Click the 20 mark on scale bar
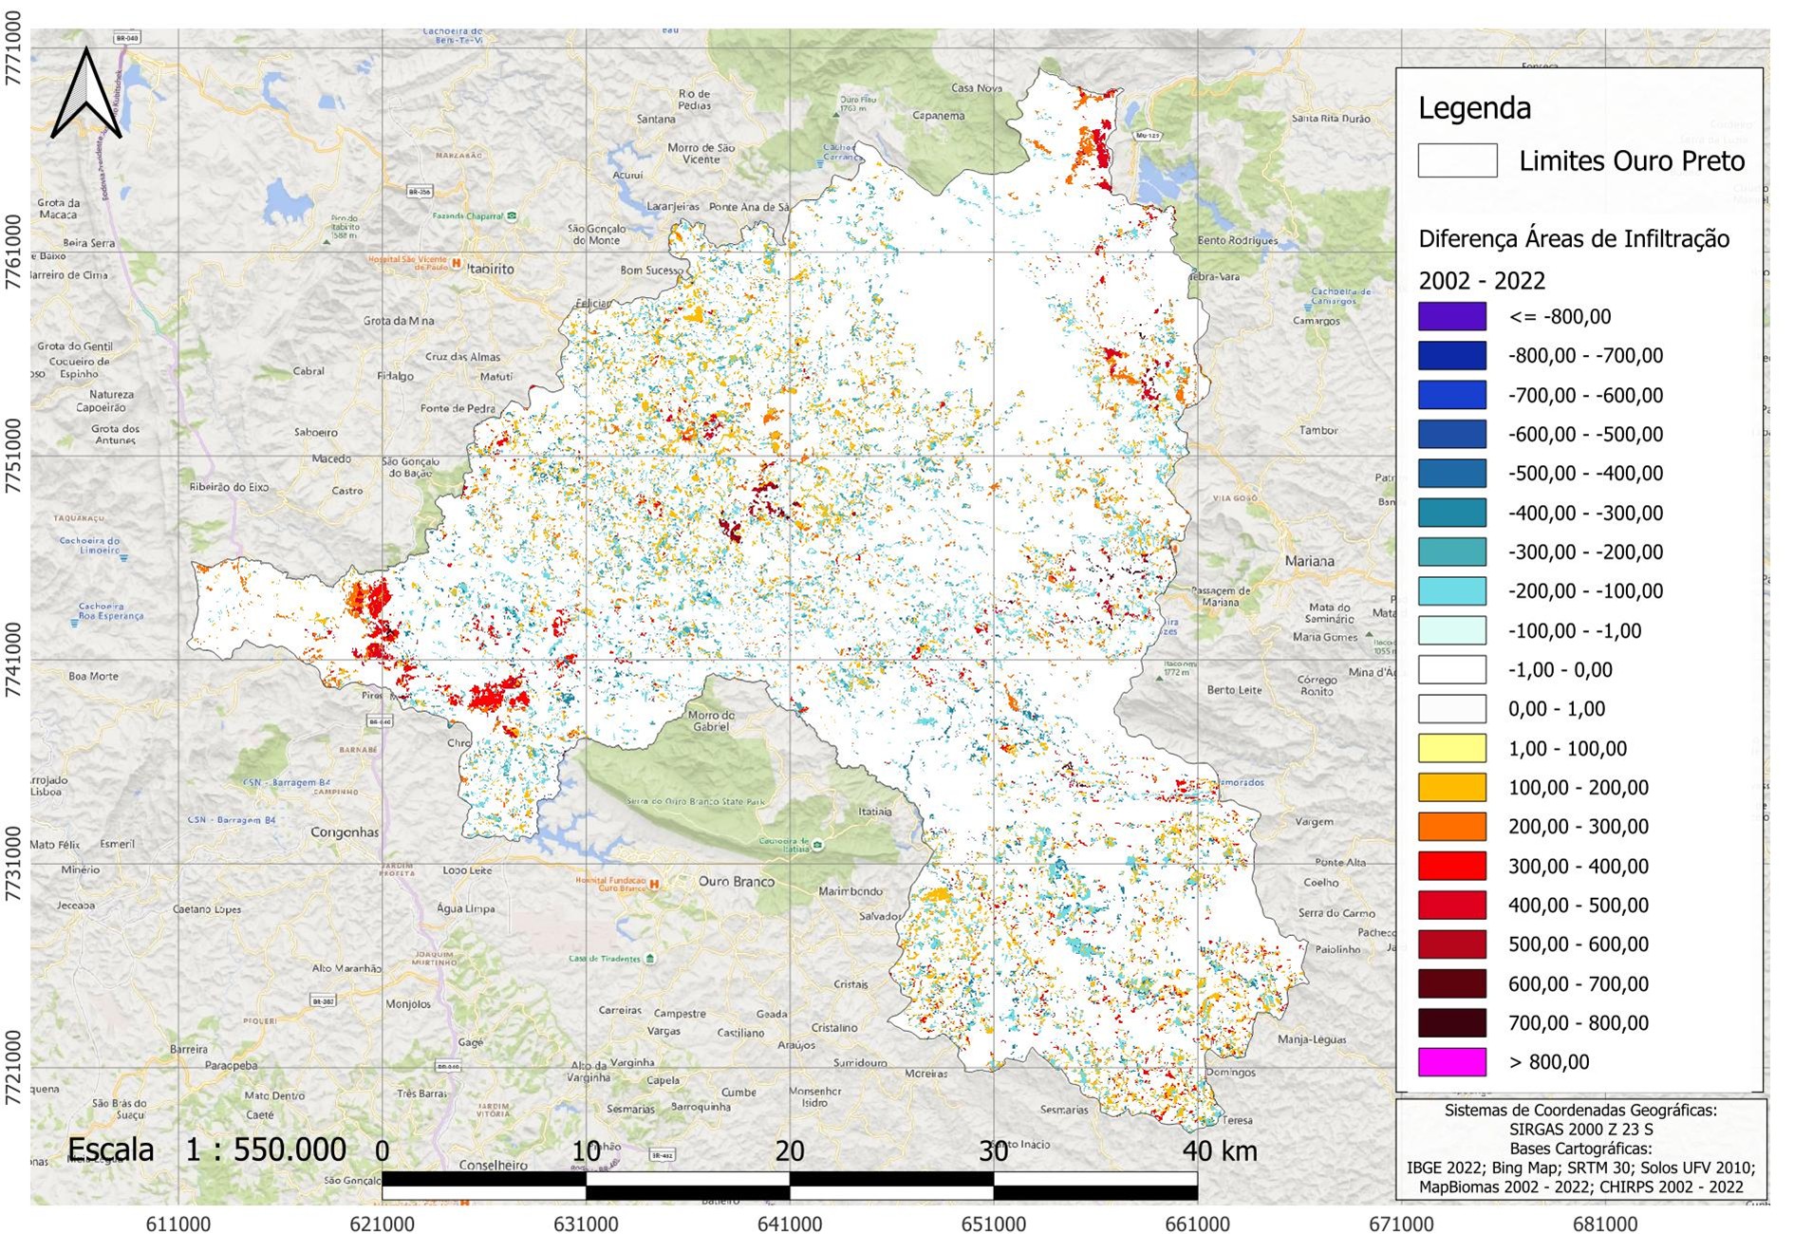This screenshot has height=1234, width=1794. (x=790, y=1151)
